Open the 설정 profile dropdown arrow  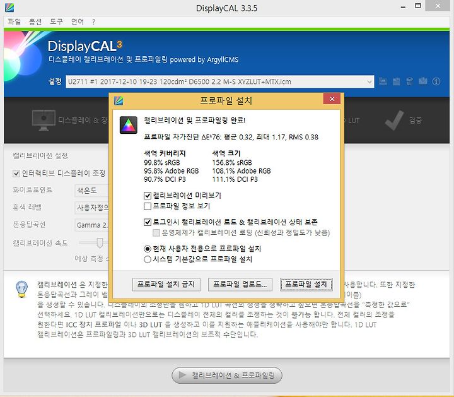click(370, 81)
